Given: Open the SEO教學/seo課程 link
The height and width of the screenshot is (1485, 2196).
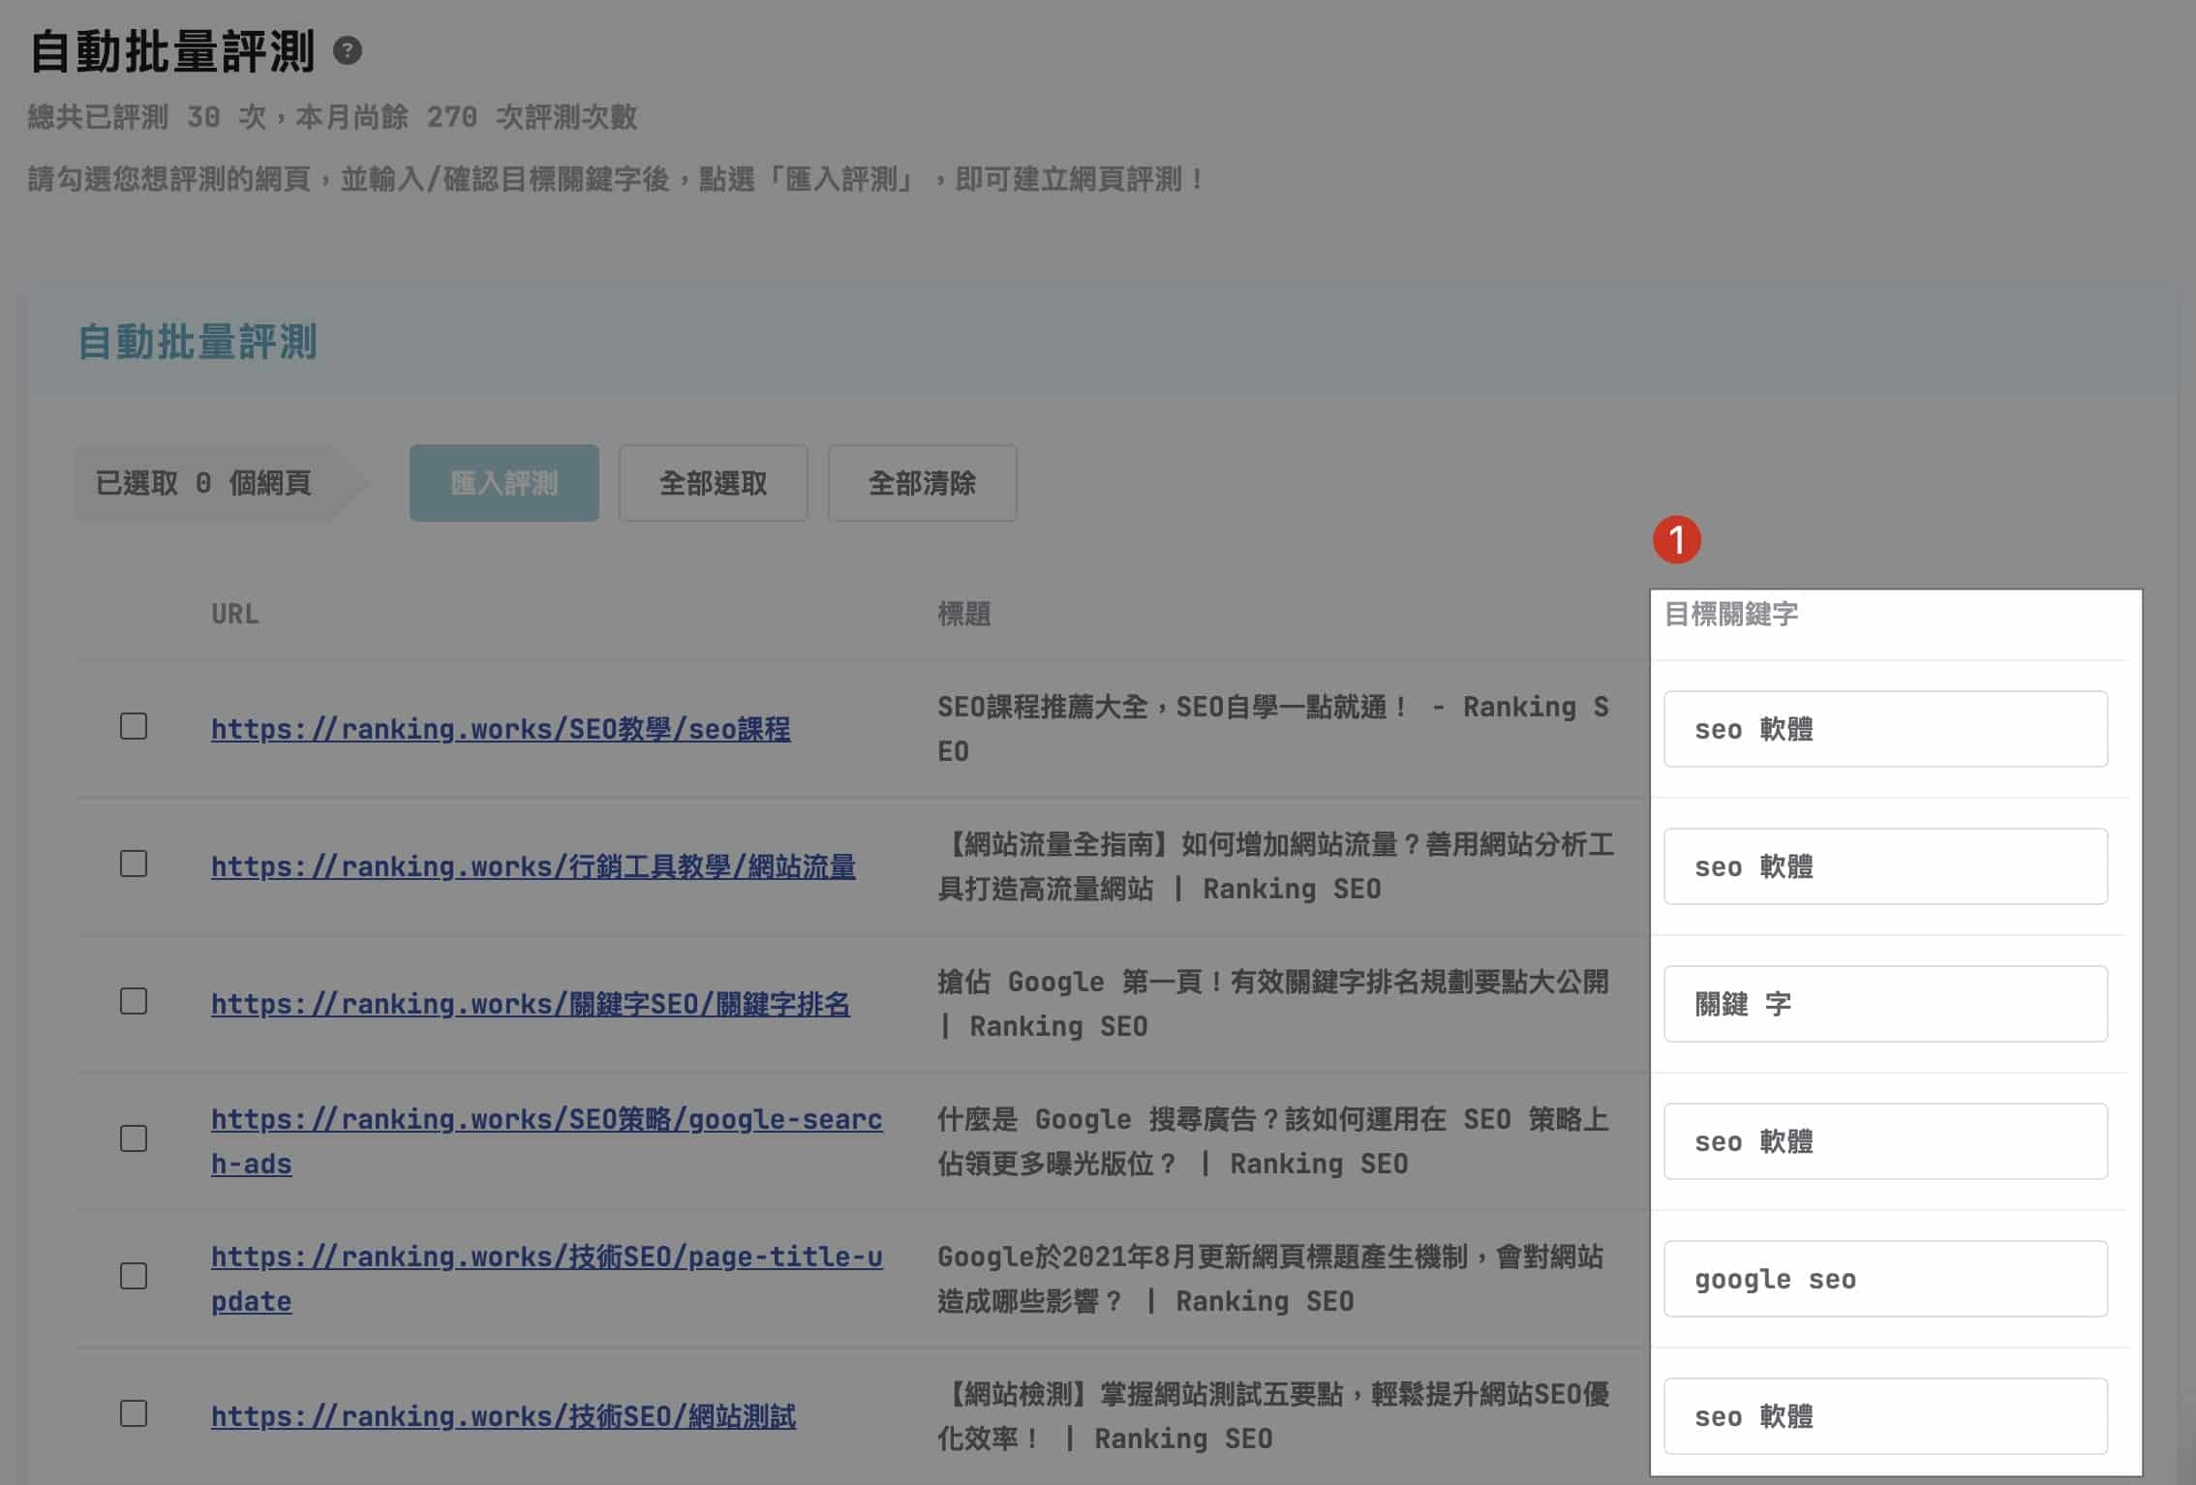Looking at the screenshot, I should pos(501,729).
